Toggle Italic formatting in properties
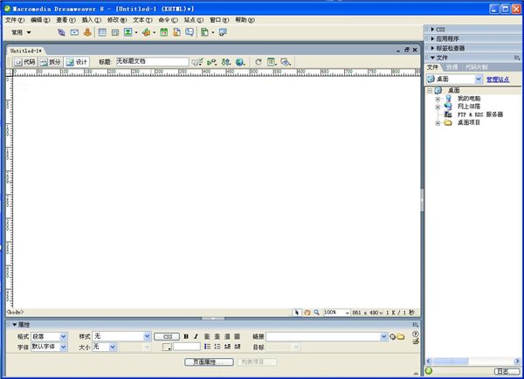The height and width of the screenshot is (379, 524). (x=196, y=336)
